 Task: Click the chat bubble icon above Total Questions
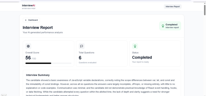click(x=82, y=46)
